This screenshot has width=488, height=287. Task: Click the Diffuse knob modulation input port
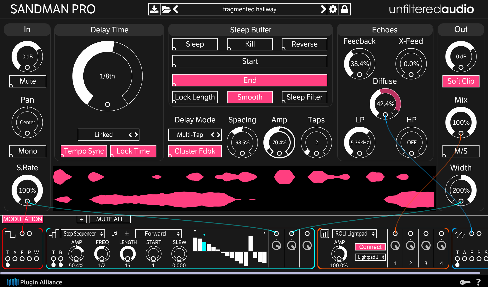(385, 115)
